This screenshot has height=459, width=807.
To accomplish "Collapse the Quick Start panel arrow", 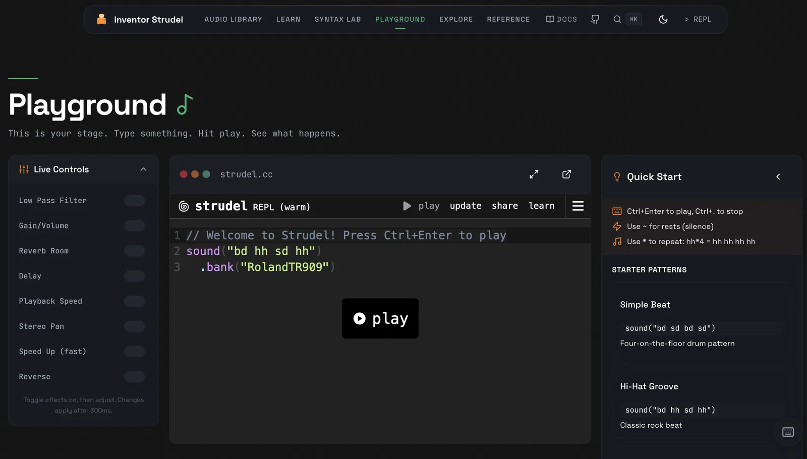I will point(778,177).
